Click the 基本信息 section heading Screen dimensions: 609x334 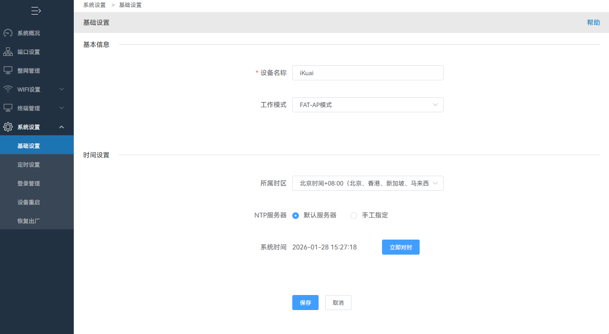pyautogui.click(x=96, y=45)
